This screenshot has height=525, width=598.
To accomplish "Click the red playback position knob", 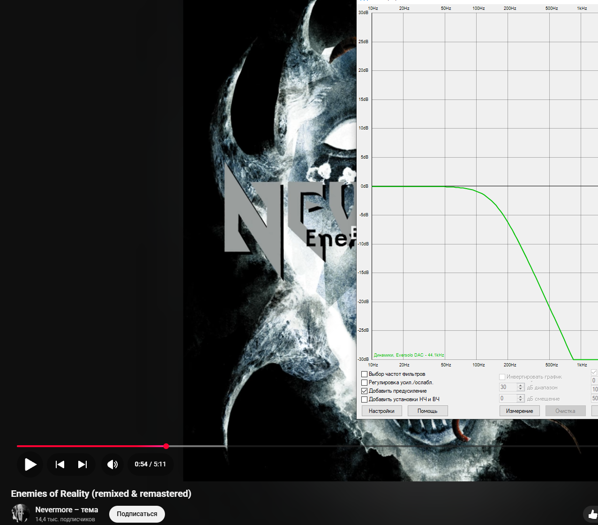I will pos(166,446).
